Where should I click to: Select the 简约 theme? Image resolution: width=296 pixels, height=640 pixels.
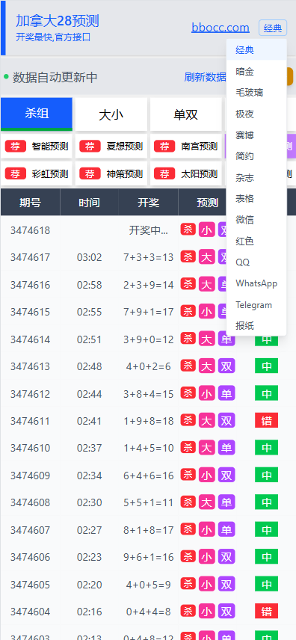pyautogui.click(x=256, y=156)
